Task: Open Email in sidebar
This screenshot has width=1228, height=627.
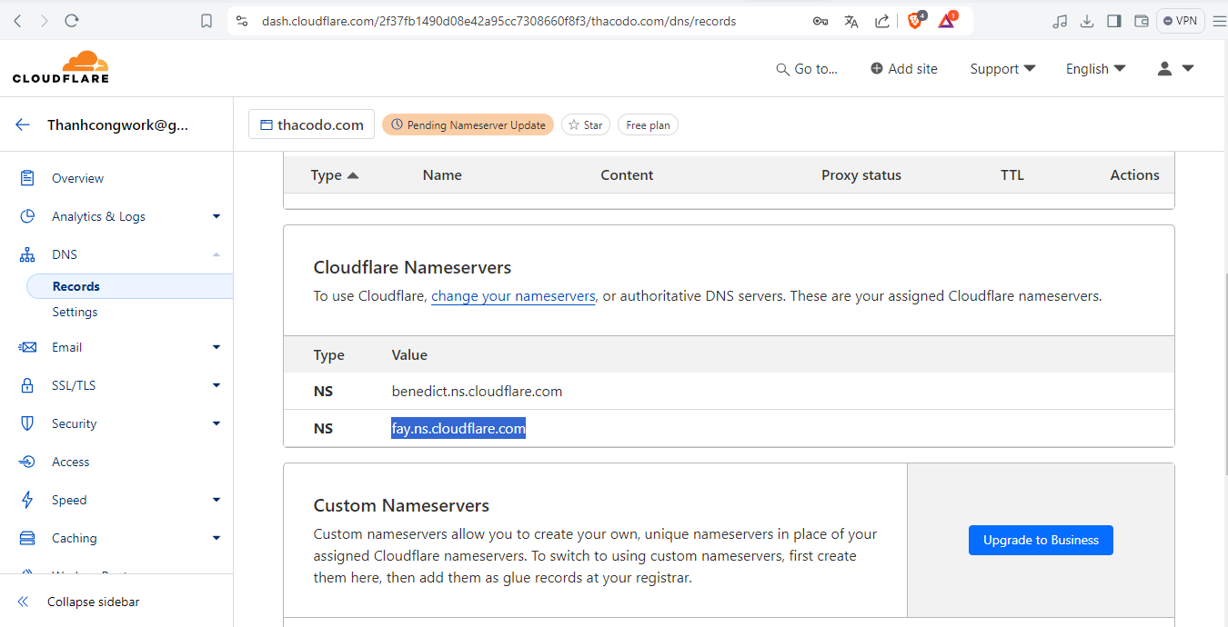Action: 66,347
